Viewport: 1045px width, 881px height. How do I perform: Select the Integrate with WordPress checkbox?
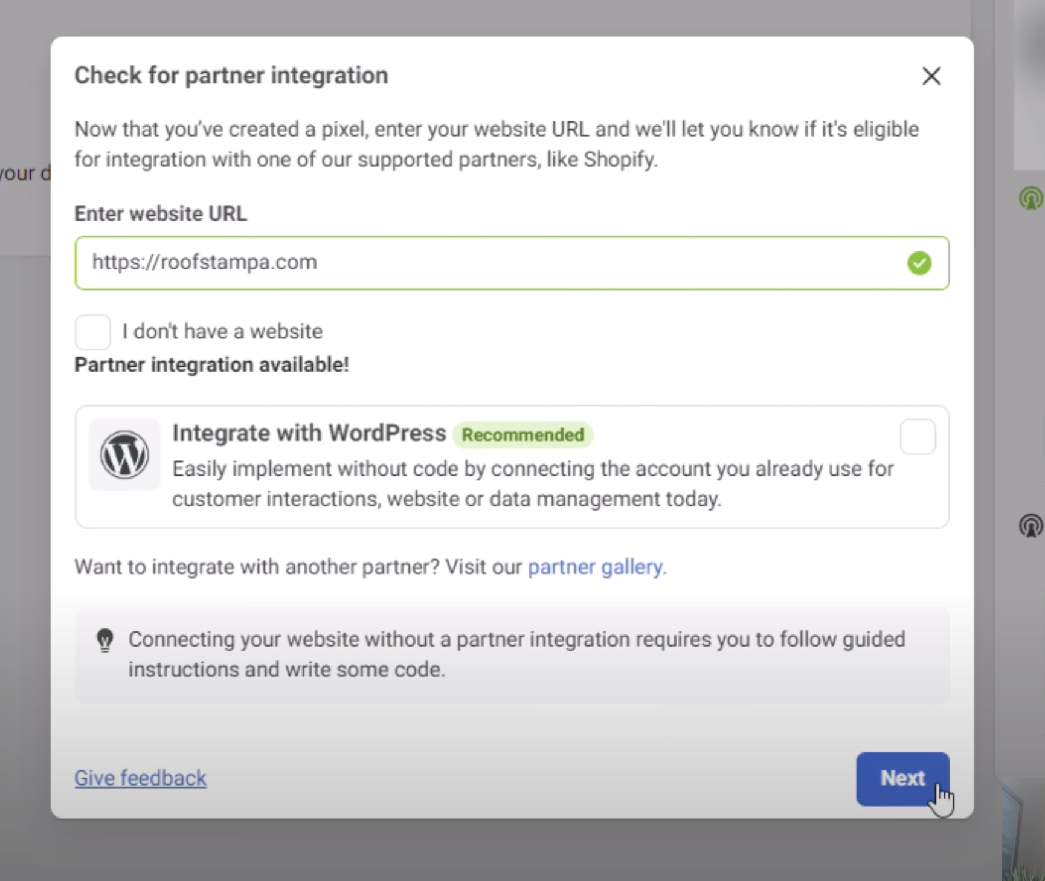[917, 436]
